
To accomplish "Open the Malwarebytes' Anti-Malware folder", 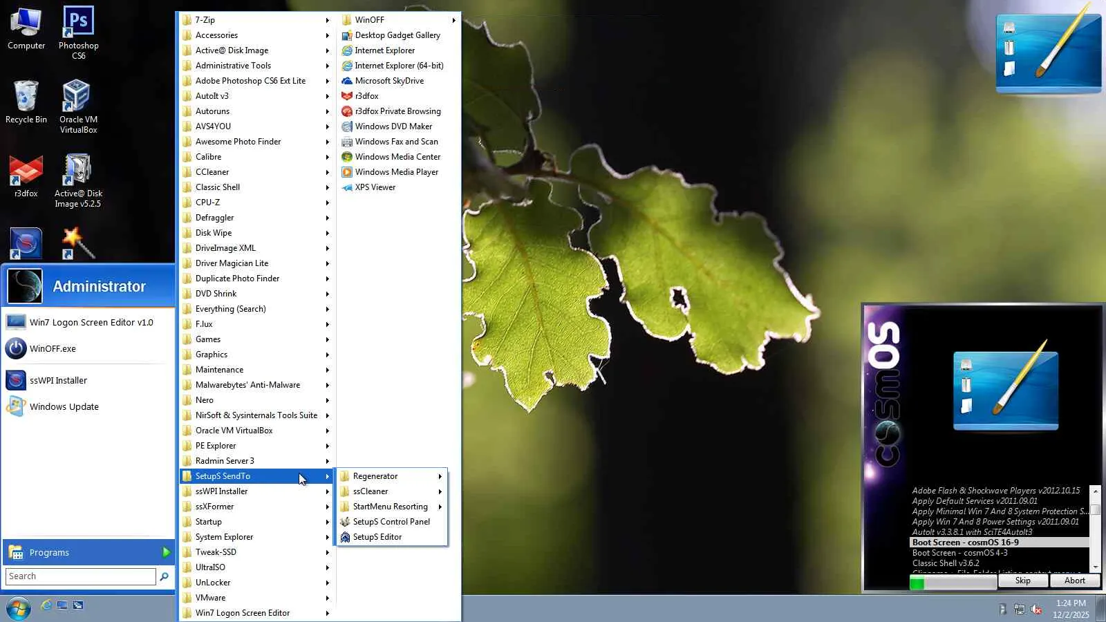I will (x=256, y=385).
